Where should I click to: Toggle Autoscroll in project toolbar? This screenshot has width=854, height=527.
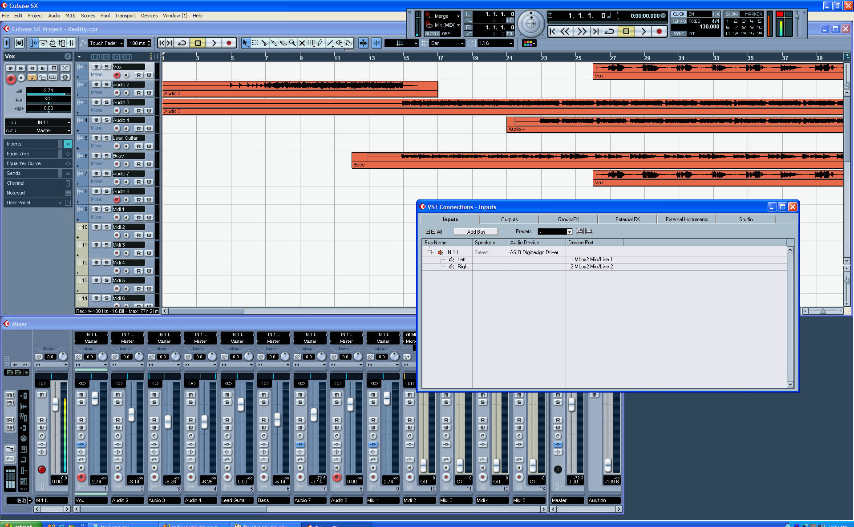363,43
